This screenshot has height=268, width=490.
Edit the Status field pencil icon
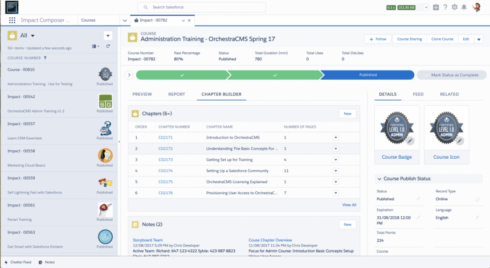(419, 199)
